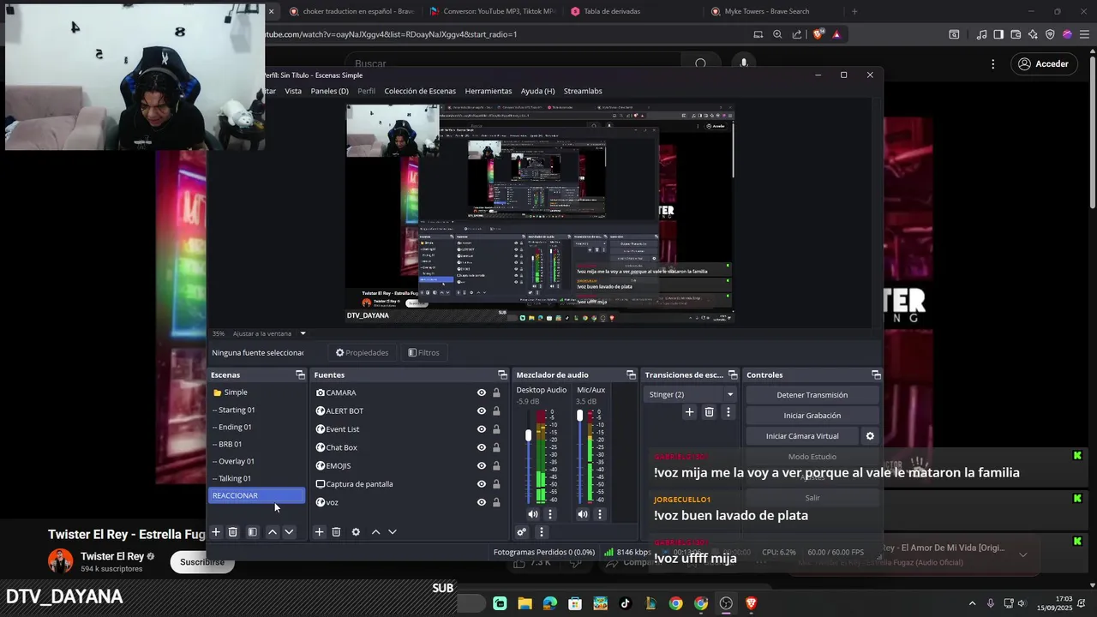This screenshot has height=617, width=1097.
Task: Unlock the CAMARA source lock
Action: pyautogui.click(x=496, y=392)
